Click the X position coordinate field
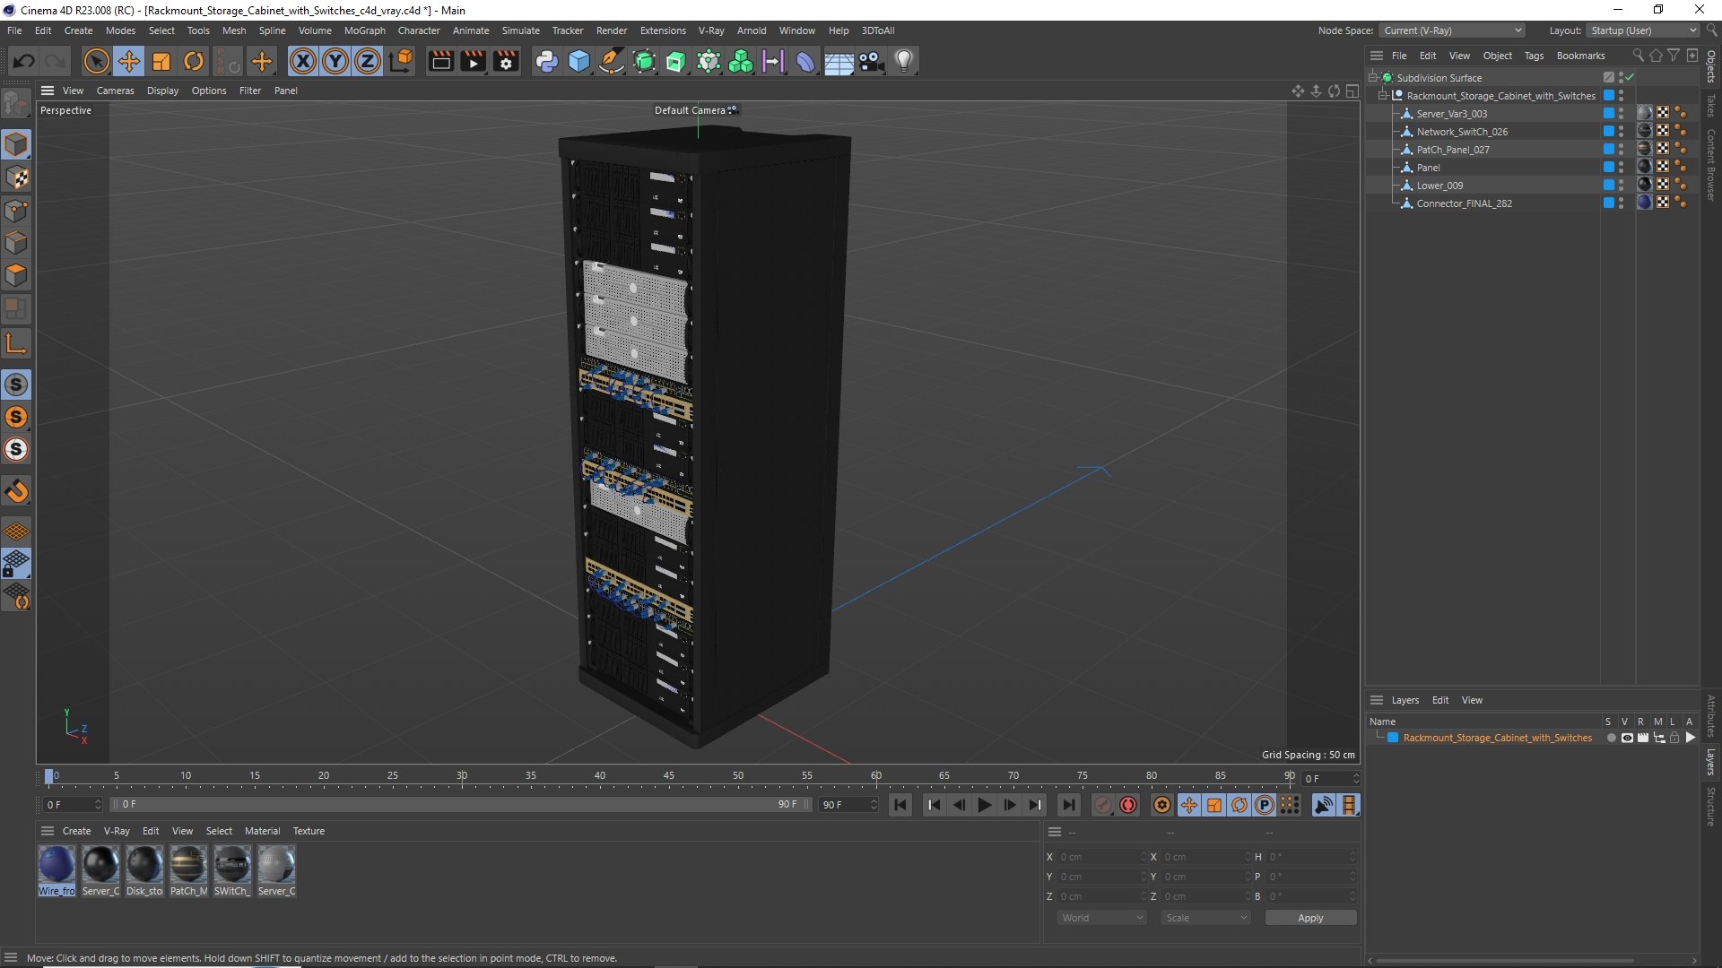Viewport: 1722px width, 968px height. click(x=1101, y=857)
